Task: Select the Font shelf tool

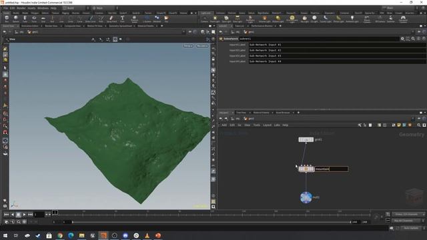Action: click(x=122, y=19)
